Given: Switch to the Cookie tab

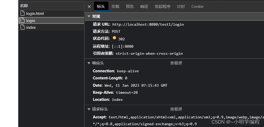Looking at the screenshot, I should [x=197, y=7].
